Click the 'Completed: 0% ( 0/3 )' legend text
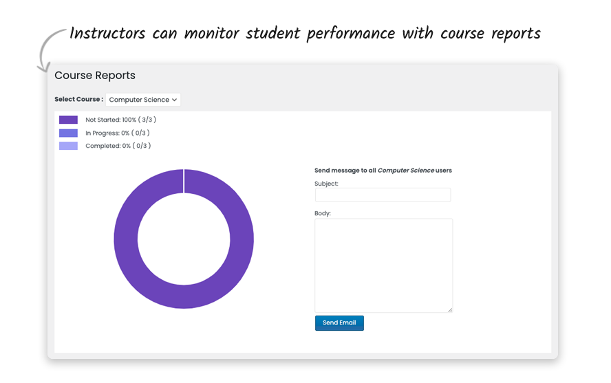 [118, 146]
